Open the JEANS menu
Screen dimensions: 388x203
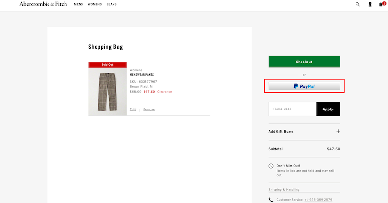click(111, 4)
